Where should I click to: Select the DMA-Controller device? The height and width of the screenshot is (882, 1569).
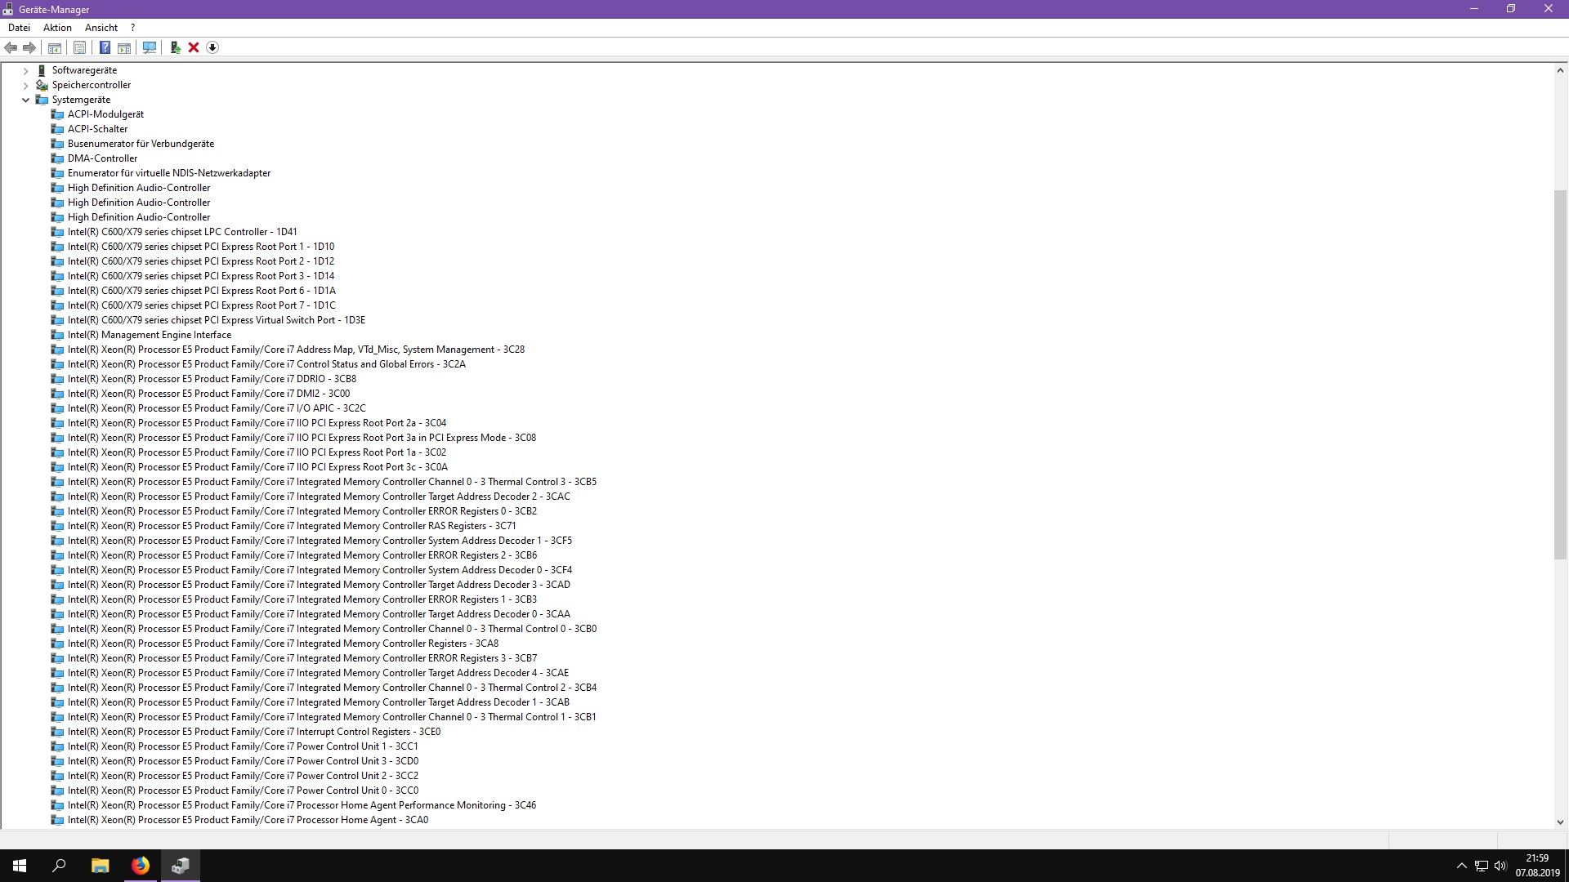click(102, 158)
